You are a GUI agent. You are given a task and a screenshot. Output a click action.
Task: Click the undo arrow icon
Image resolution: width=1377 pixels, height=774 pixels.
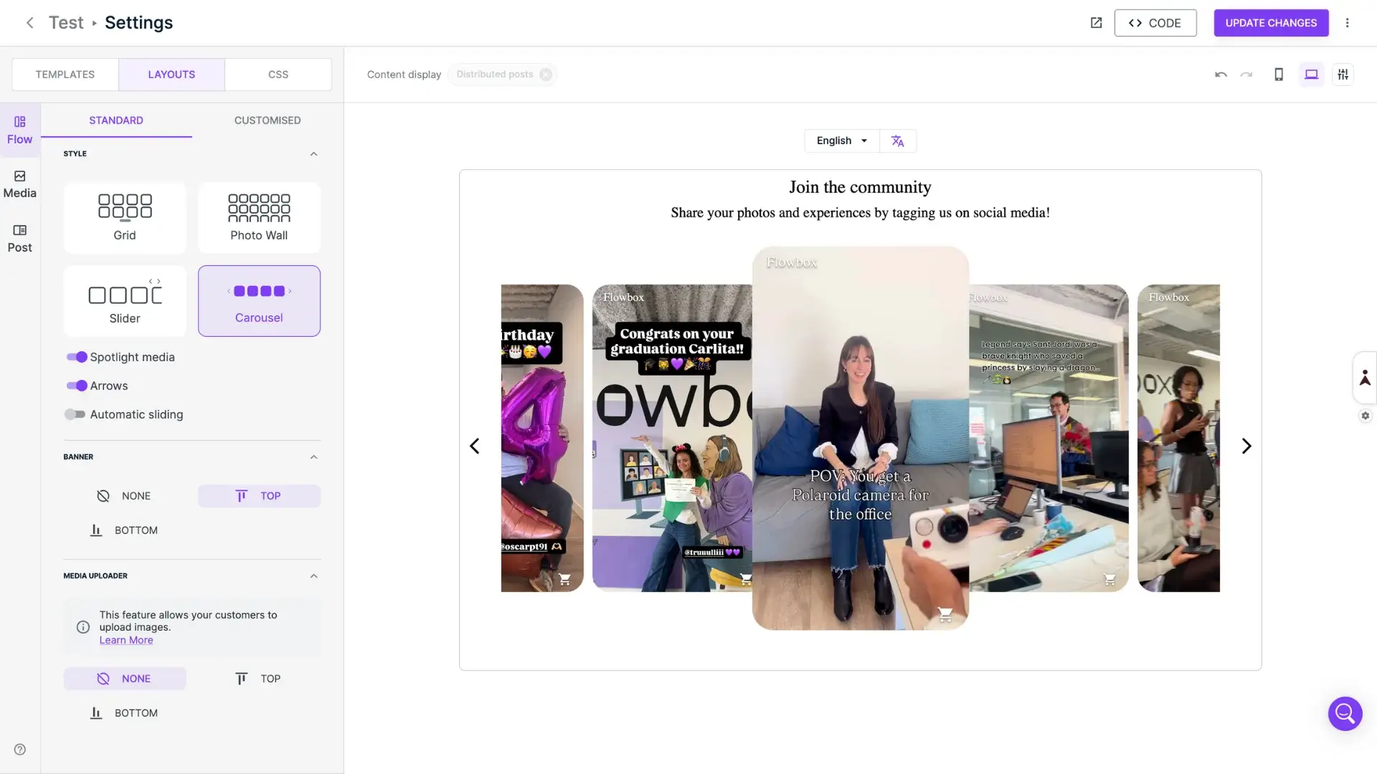point(1221,75)
